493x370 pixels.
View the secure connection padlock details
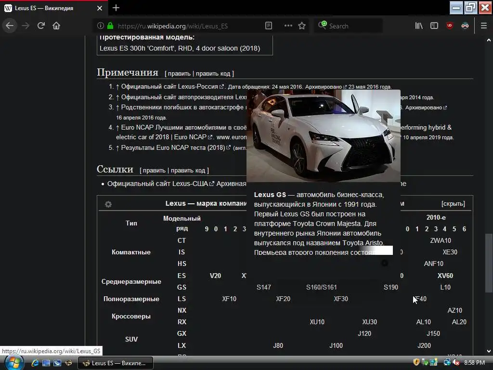(x=110, y=26)
